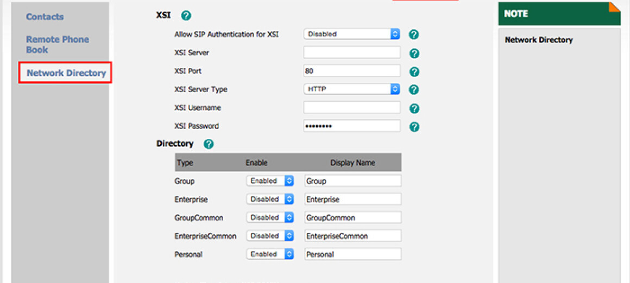Click the EnterpriseCommon Display Name field
This screenshot has height=283, width=630.
click(x=352, y=236)
